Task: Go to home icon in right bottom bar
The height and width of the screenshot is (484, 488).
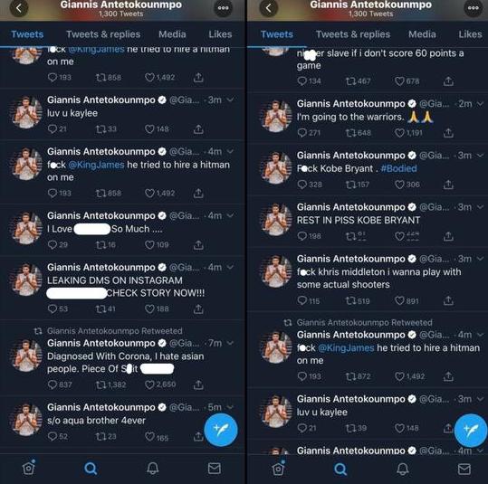Action: 278,468
